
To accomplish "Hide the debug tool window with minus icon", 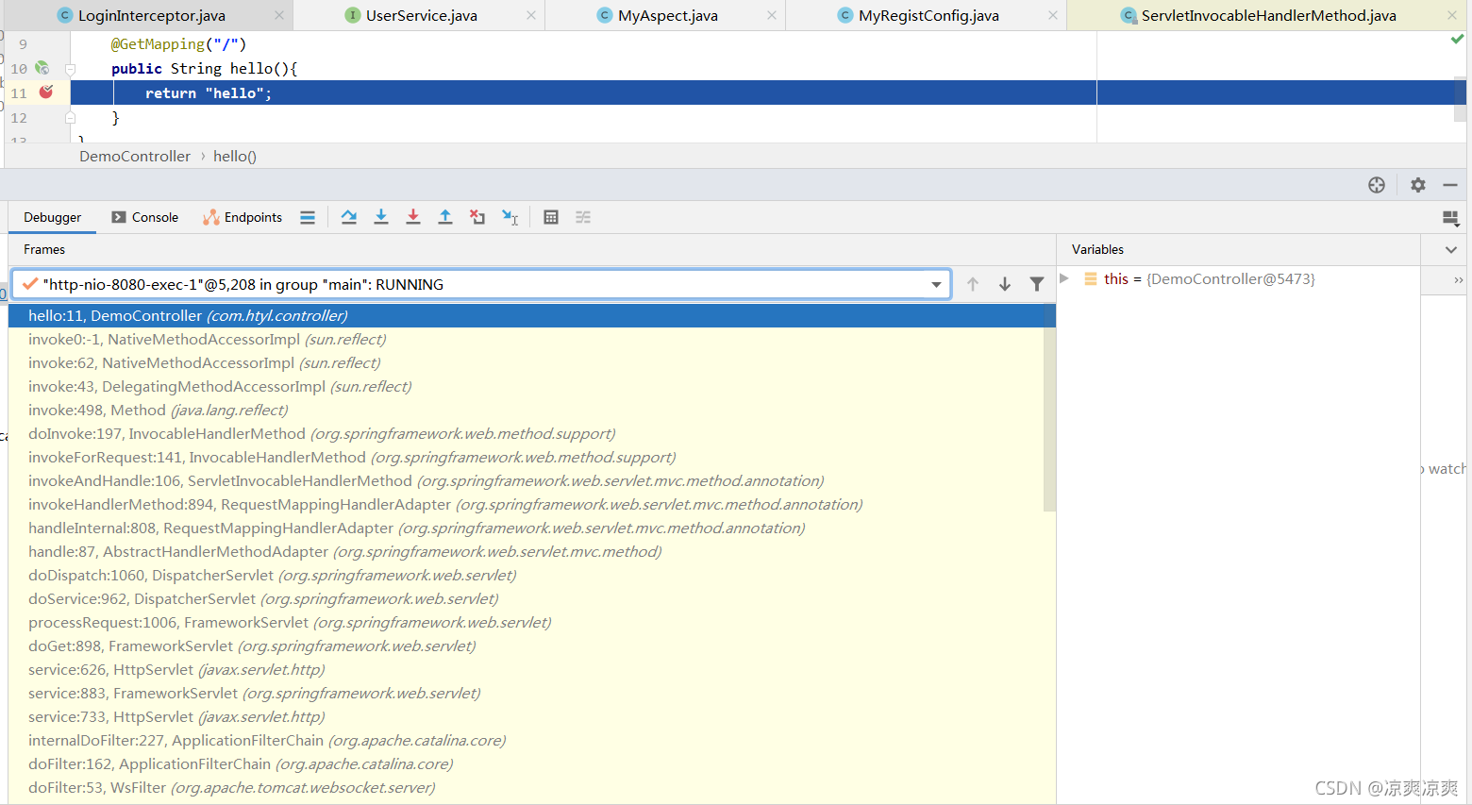I will (1450, 185).
